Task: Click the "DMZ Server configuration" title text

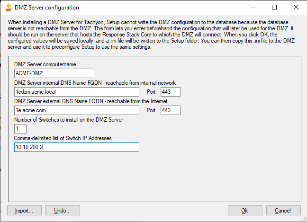Action: coord(47,8)
